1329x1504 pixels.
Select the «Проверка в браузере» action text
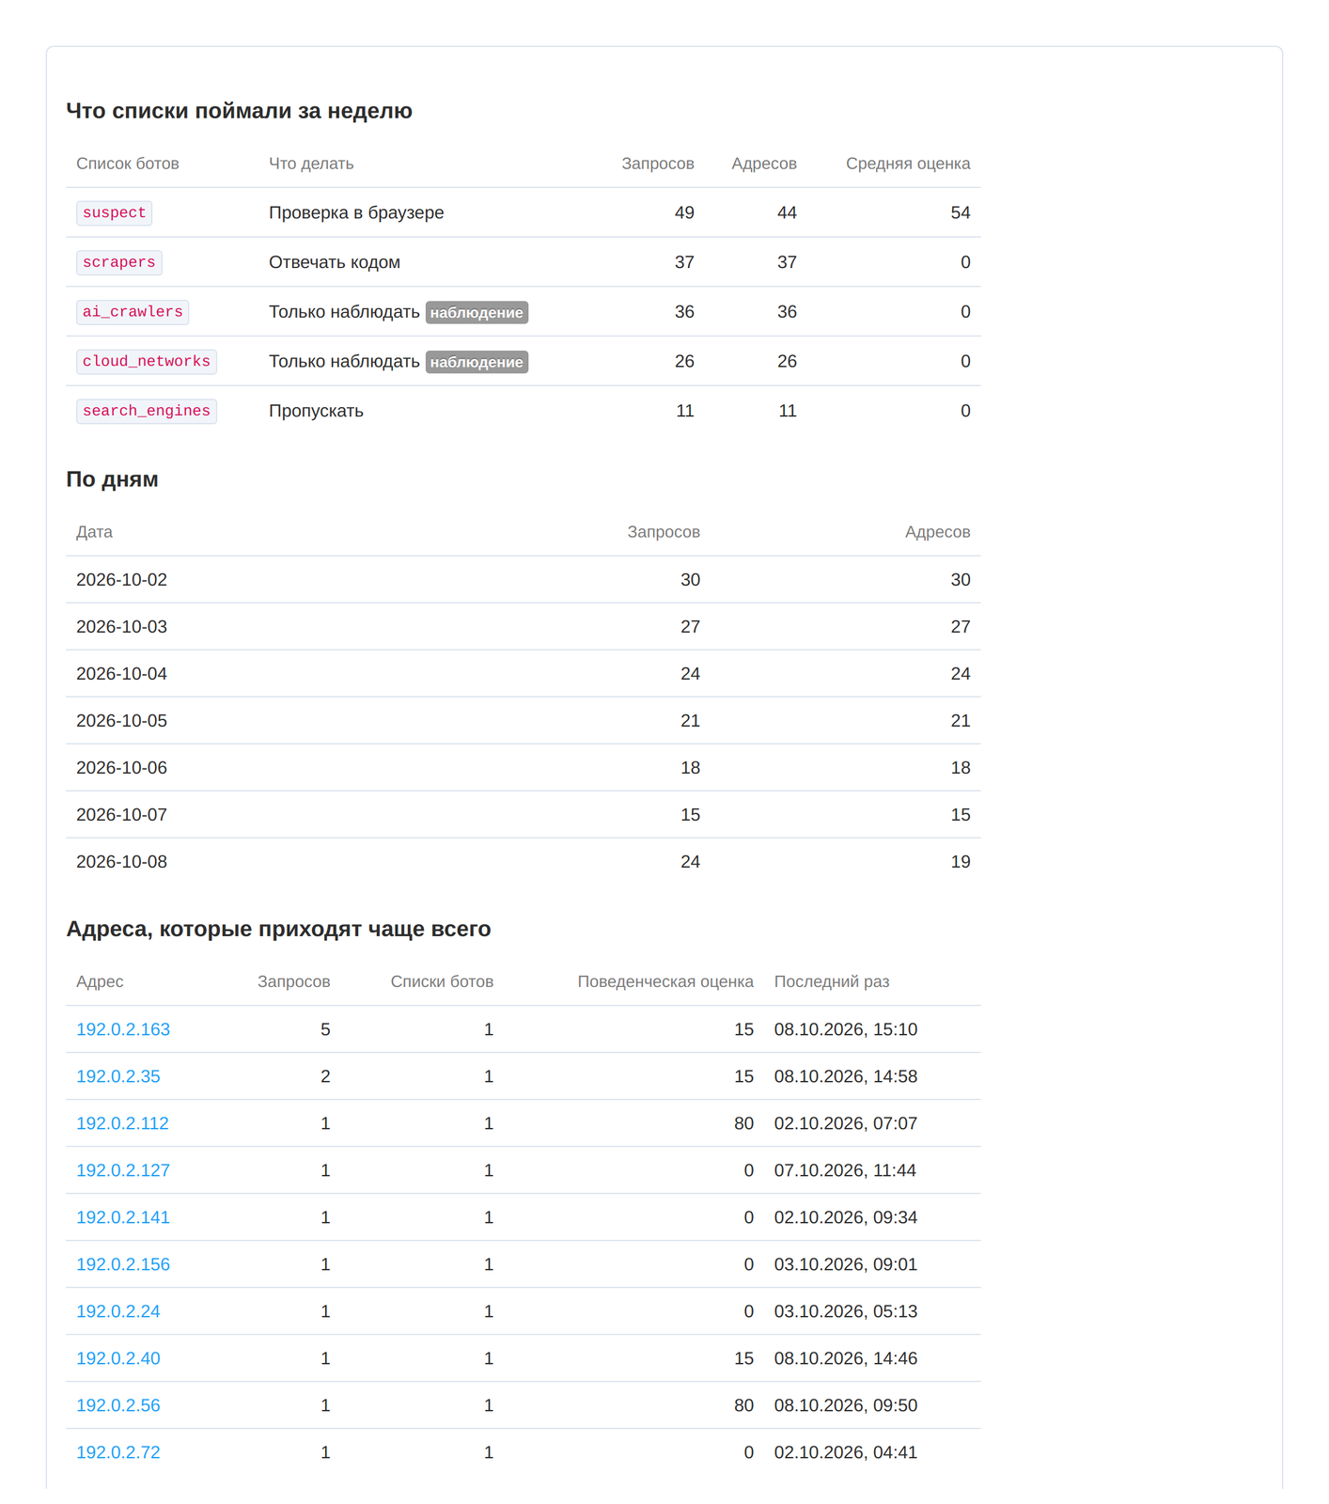tap(356, 212)
